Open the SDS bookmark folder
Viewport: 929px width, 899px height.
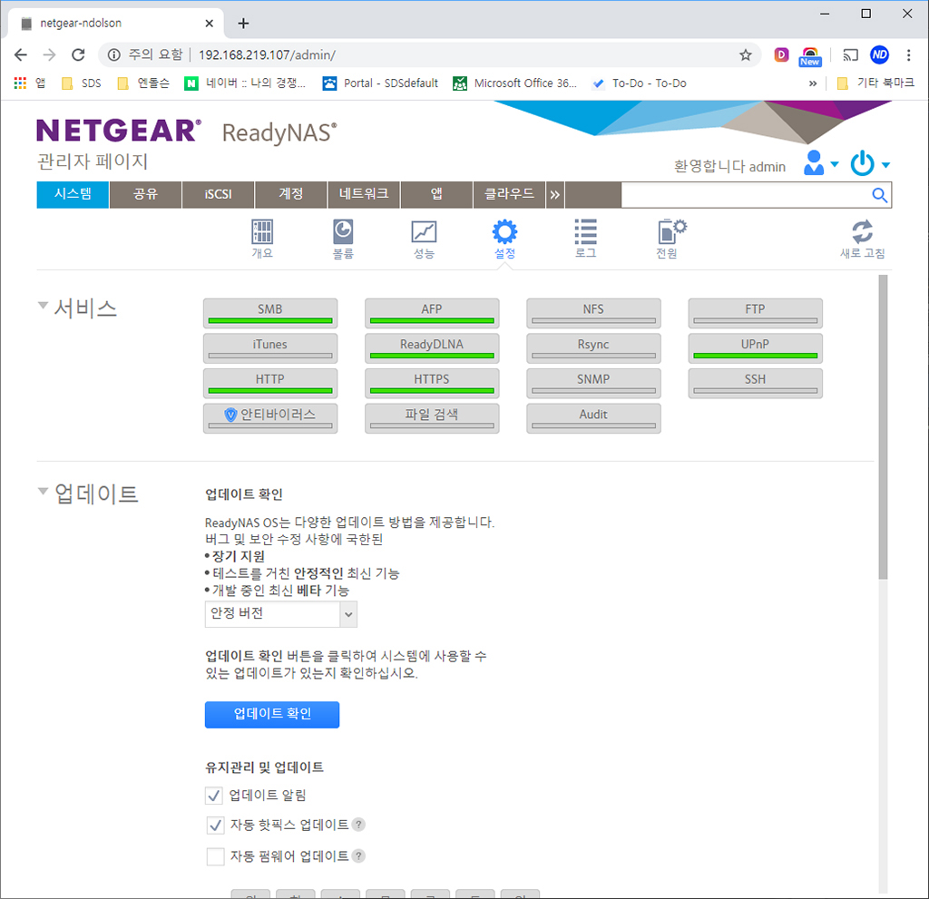[82, 83]
